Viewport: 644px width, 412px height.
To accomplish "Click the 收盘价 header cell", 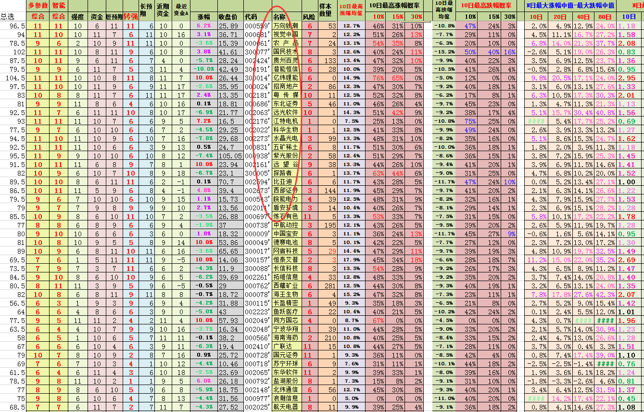I will click(230, 16).
